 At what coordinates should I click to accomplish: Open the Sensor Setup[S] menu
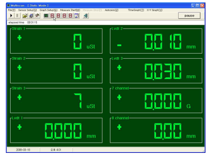[x=27, y=10]
